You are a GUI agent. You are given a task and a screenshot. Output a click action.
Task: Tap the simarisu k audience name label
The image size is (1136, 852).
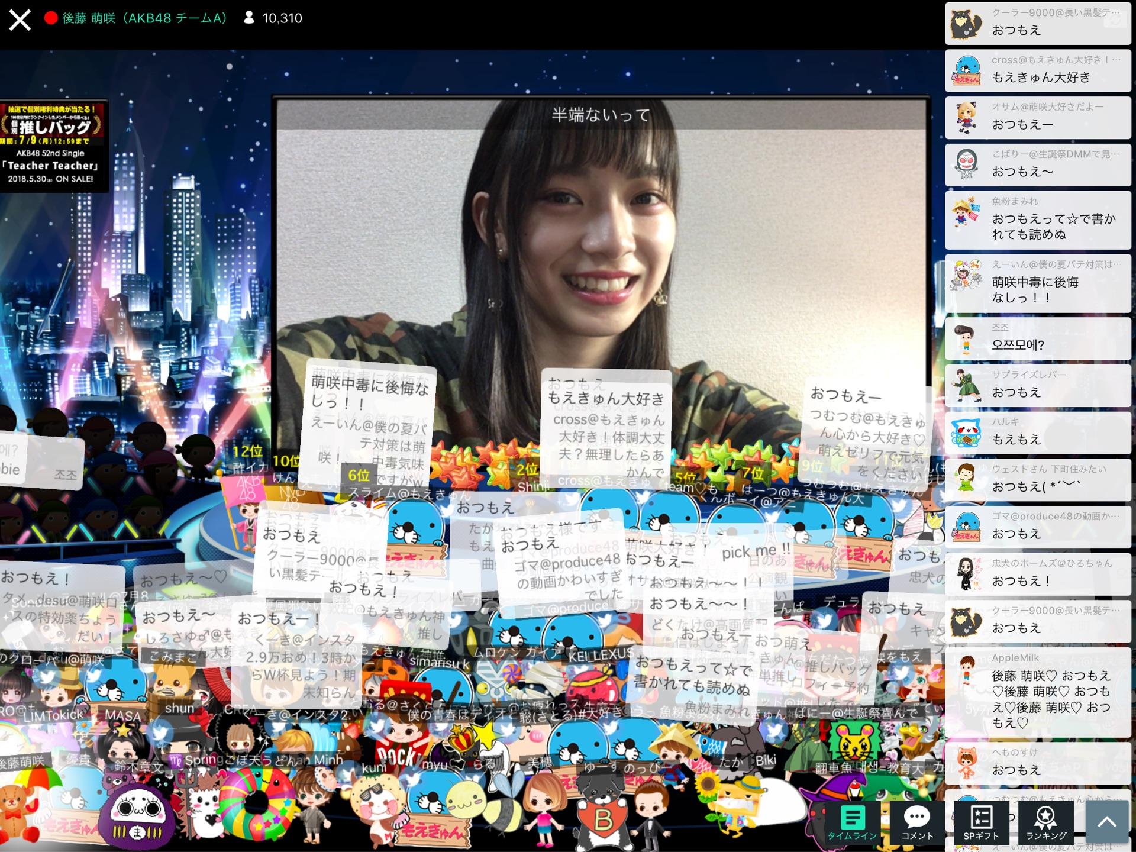tap(439, 663)
